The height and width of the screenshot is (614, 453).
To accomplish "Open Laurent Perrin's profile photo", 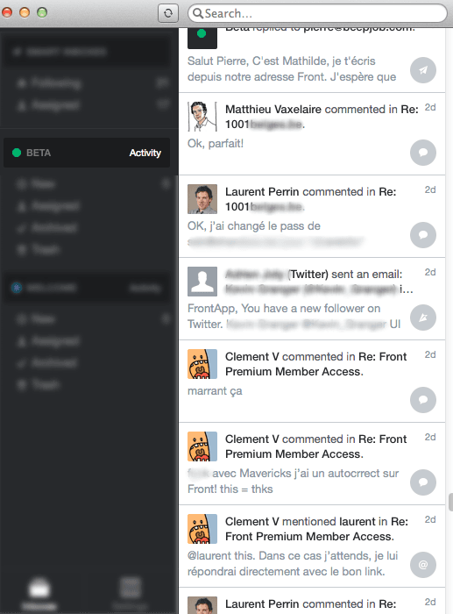I will 202,199.
